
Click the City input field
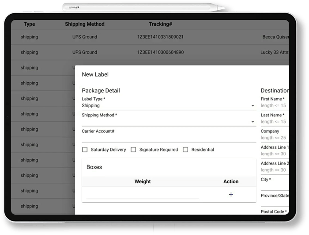pos(275,186)
